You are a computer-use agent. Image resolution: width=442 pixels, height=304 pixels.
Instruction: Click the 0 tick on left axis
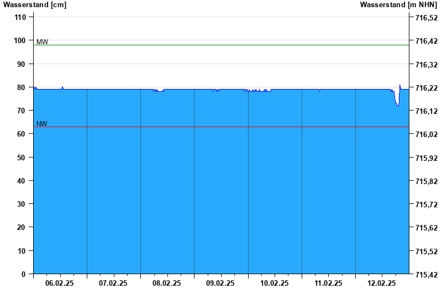point(24,274)
